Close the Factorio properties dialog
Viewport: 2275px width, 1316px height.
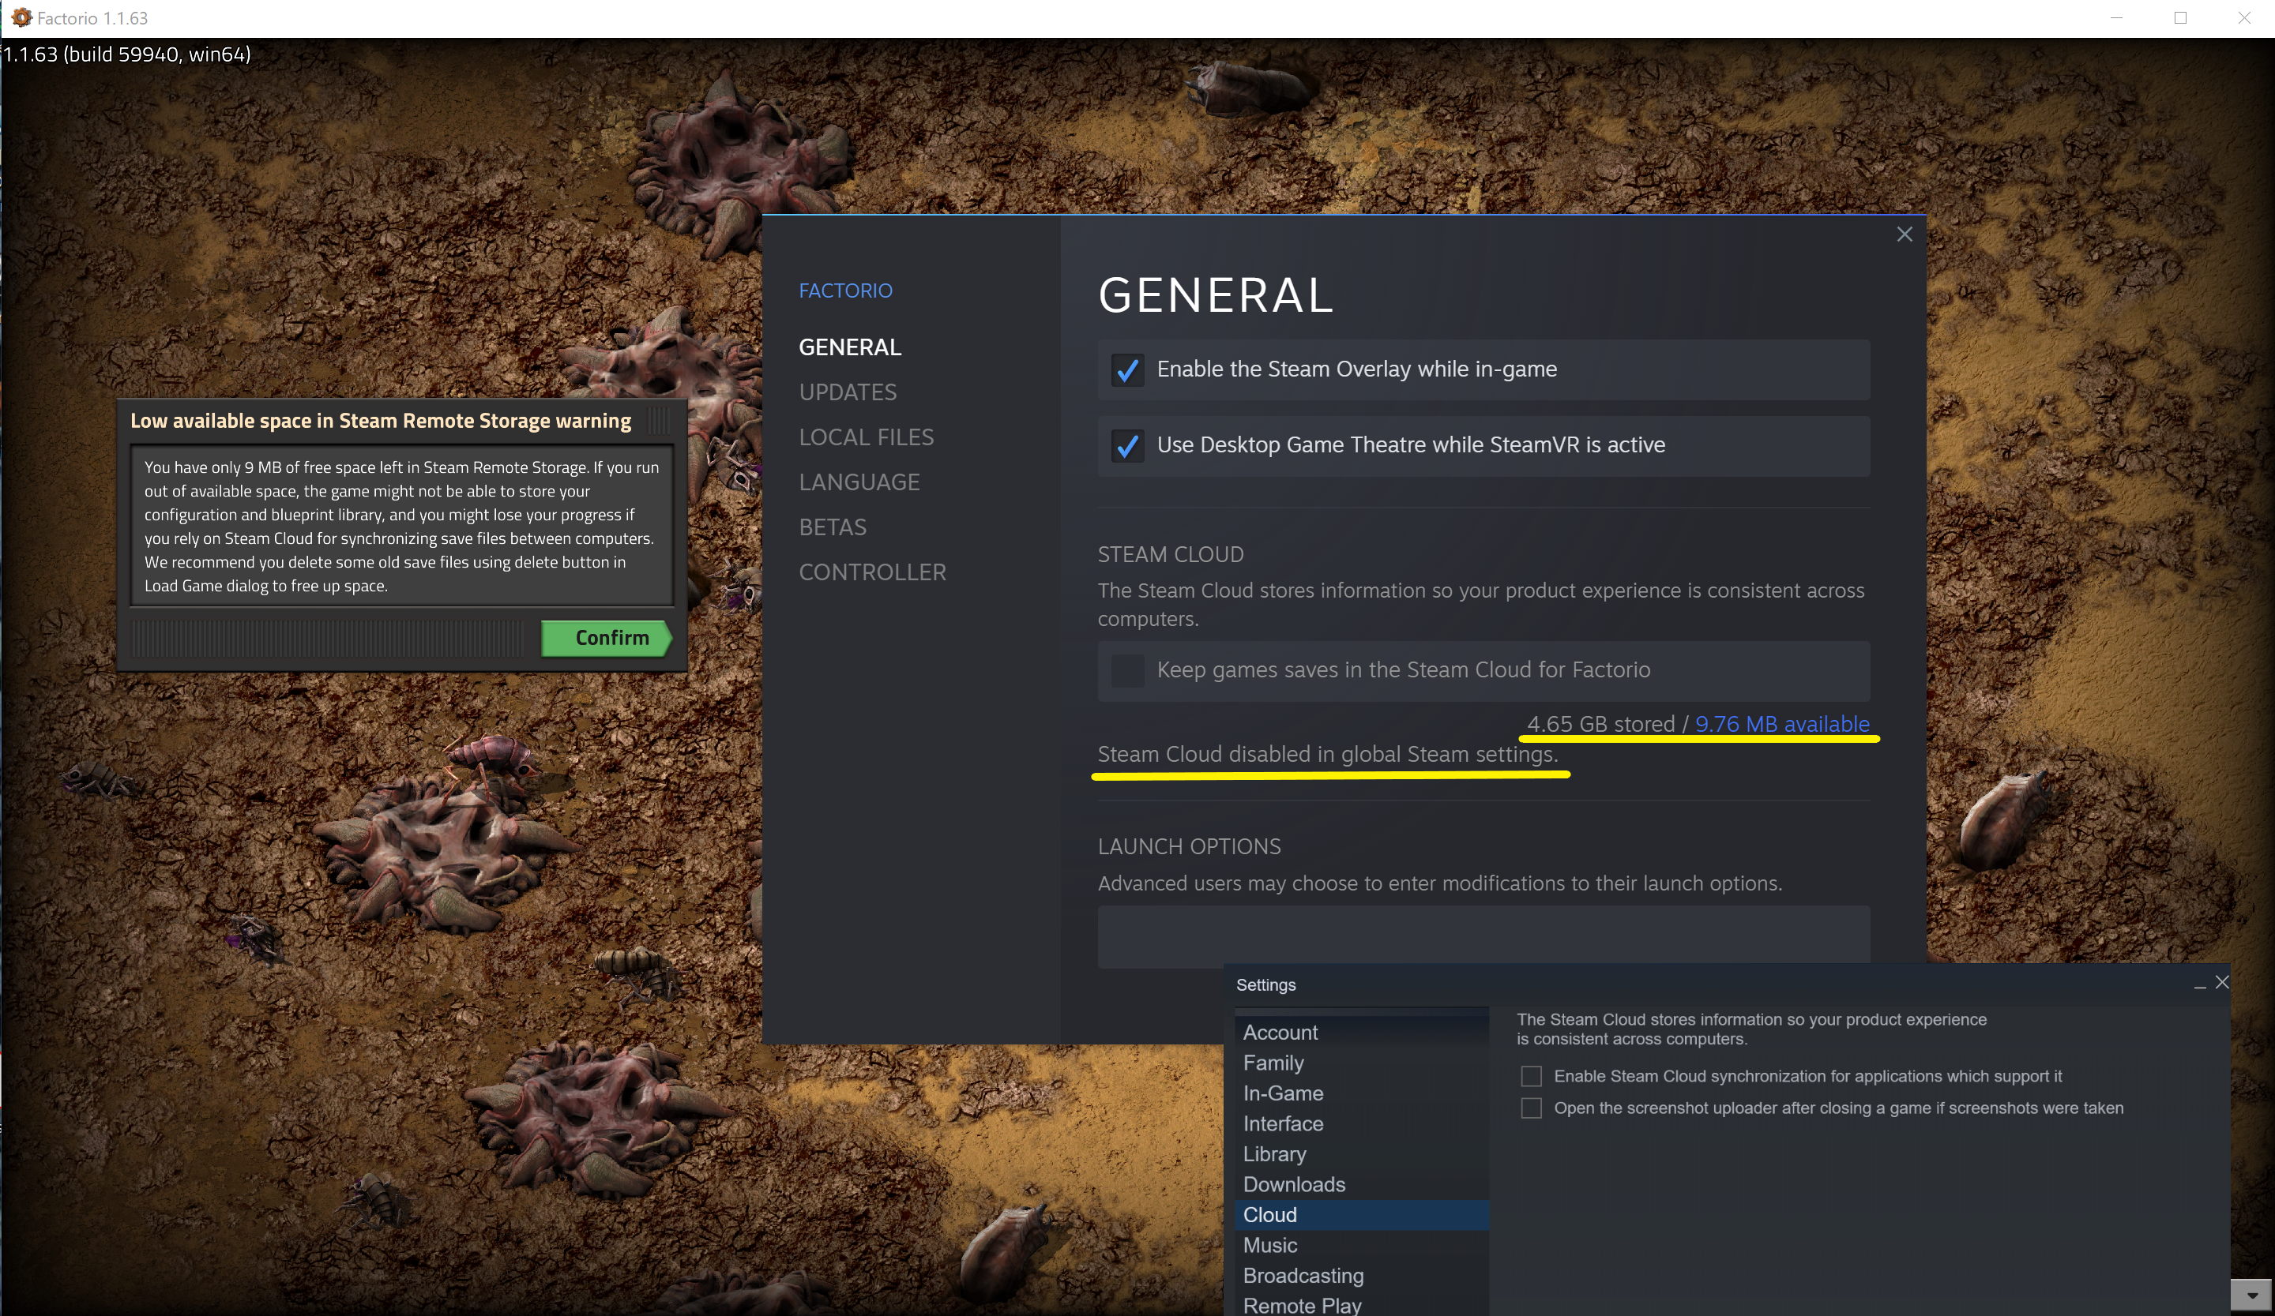pyautogui.click(x=1904, y=234)
